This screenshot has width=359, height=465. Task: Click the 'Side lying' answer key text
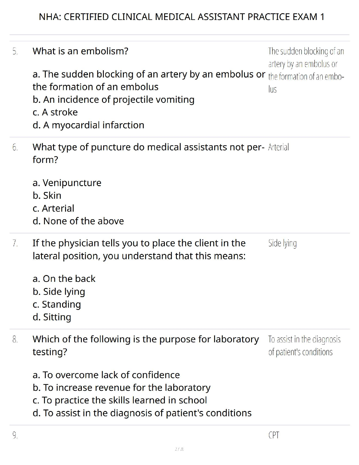pyautogui.click(x=282, y=243)
